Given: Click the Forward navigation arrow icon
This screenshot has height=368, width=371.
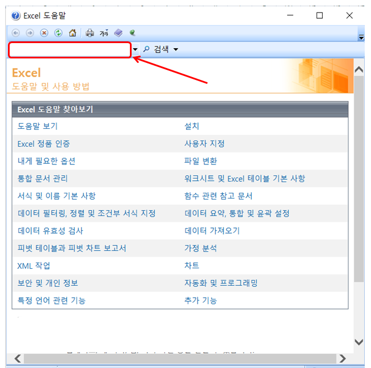Looking at the screenshot, I should coord(30,33).
